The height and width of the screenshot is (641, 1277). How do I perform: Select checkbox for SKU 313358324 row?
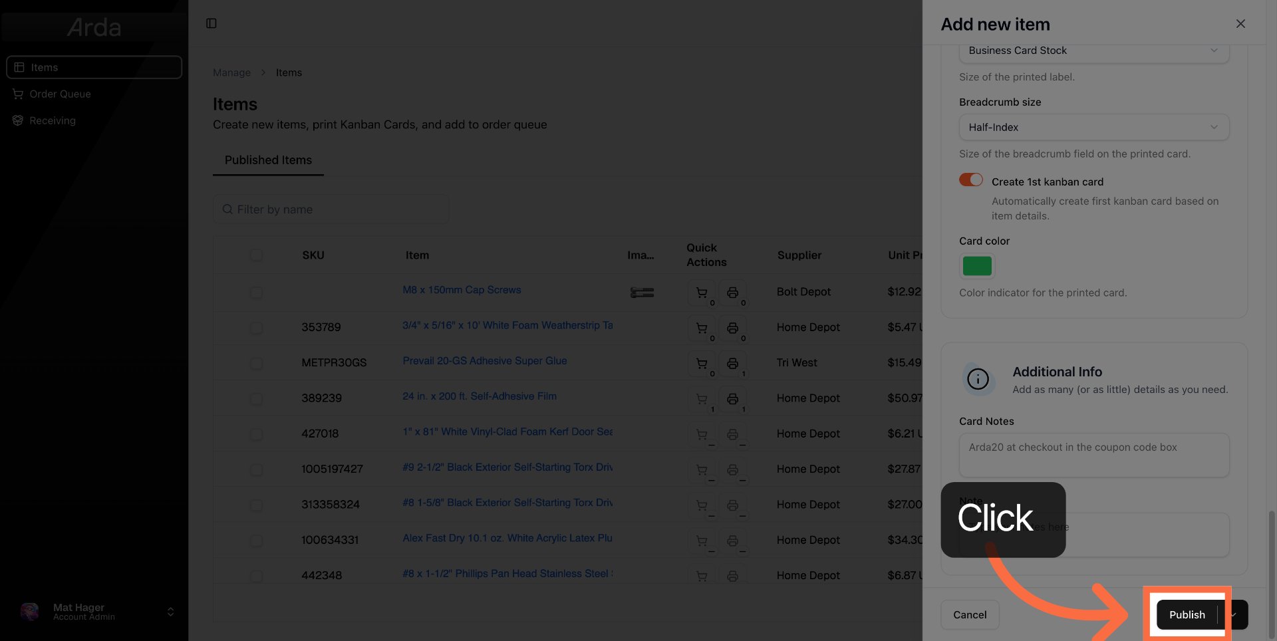(x=256, y=505)
